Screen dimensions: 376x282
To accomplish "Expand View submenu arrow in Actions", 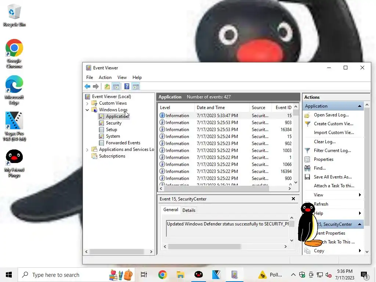I will [360, 195].
